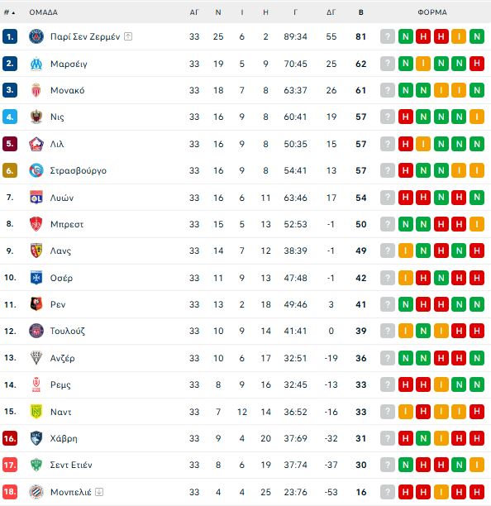Click the Lyon OL club badge
Viewport: 491px width, 506px height.
coord(36,198)
